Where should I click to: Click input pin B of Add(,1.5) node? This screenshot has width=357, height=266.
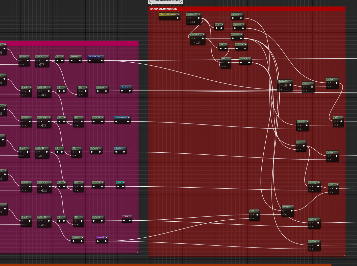[39, 225]
